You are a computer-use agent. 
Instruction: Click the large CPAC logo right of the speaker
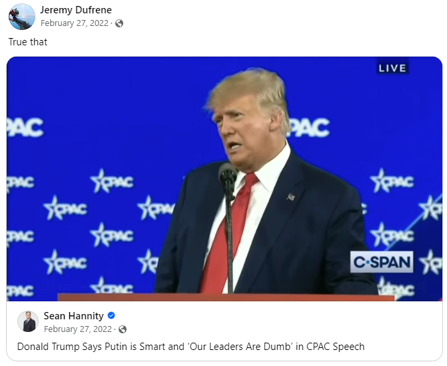tap(309, 127)
